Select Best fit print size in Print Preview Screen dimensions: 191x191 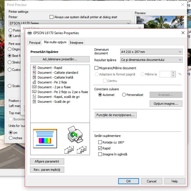click(x=9, y=56)
